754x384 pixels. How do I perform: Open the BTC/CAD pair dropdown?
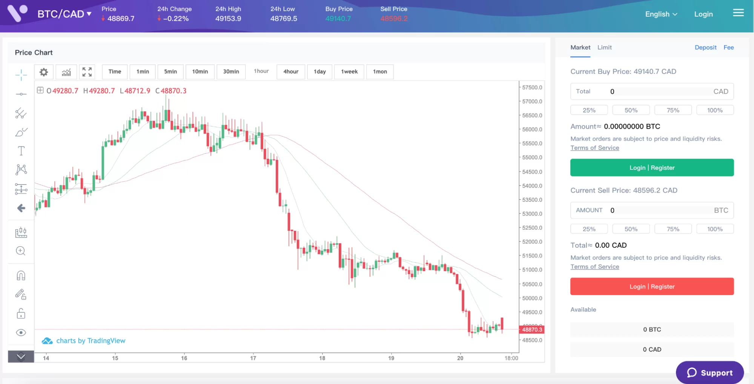pyautogui.click(x=64, y=14)
